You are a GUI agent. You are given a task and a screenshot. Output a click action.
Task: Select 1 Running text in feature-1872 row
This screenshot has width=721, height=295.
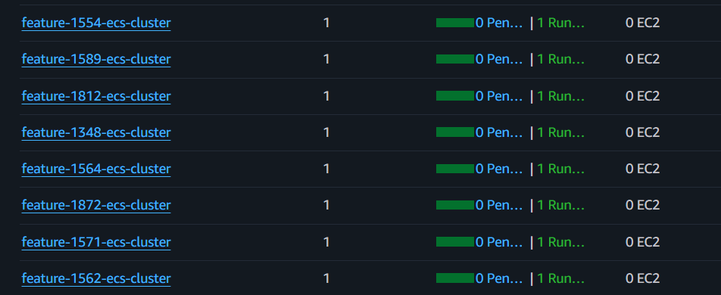561,205
